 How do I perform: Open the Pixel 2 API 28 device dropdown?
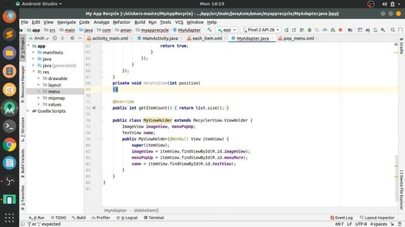261,30
